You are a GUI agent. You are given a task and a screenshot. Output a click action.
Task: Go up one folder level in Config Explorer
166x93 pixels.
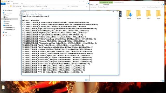pyautogui.click(x=9, y=6)
